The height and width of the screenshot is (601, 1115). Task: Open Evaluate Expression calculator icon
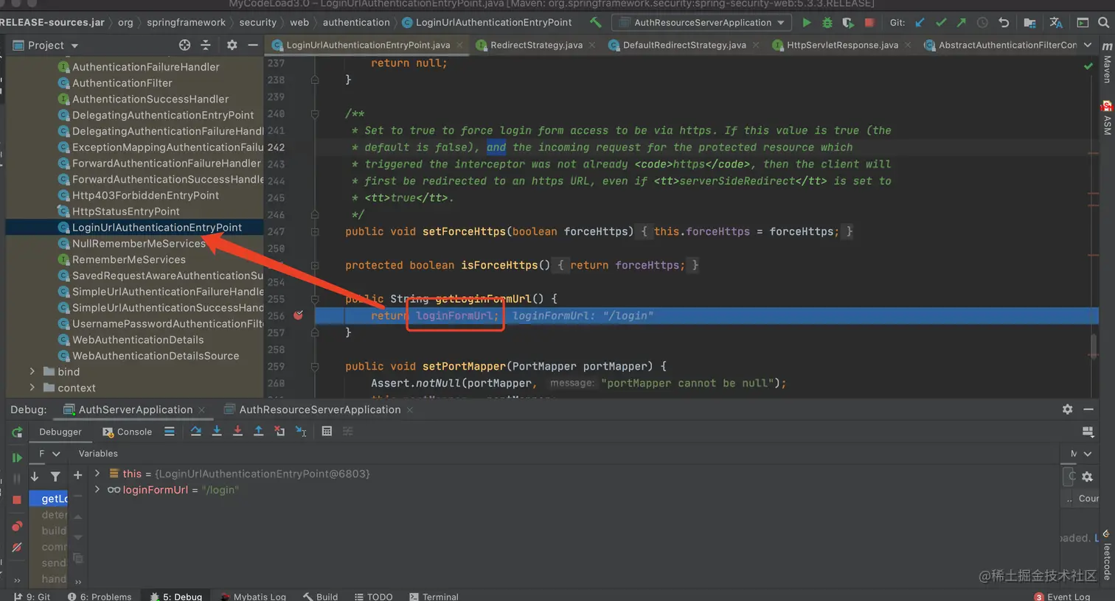pyautogui.click(x=327, y=432)
